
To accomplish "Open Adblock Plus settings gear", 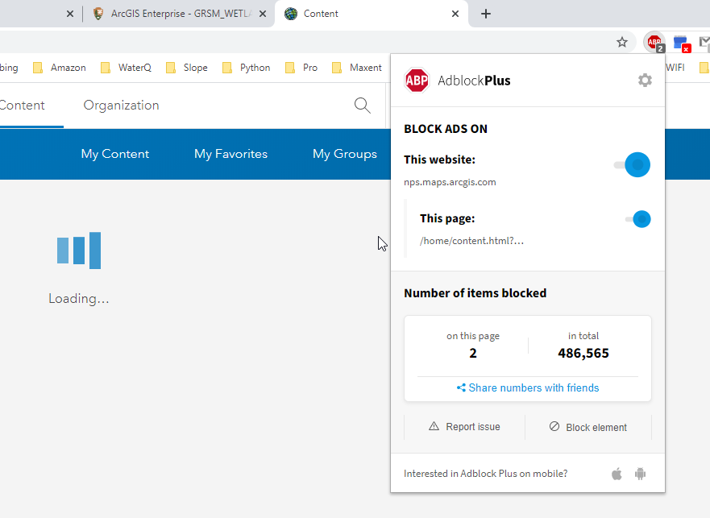I will tap(645, 80).
